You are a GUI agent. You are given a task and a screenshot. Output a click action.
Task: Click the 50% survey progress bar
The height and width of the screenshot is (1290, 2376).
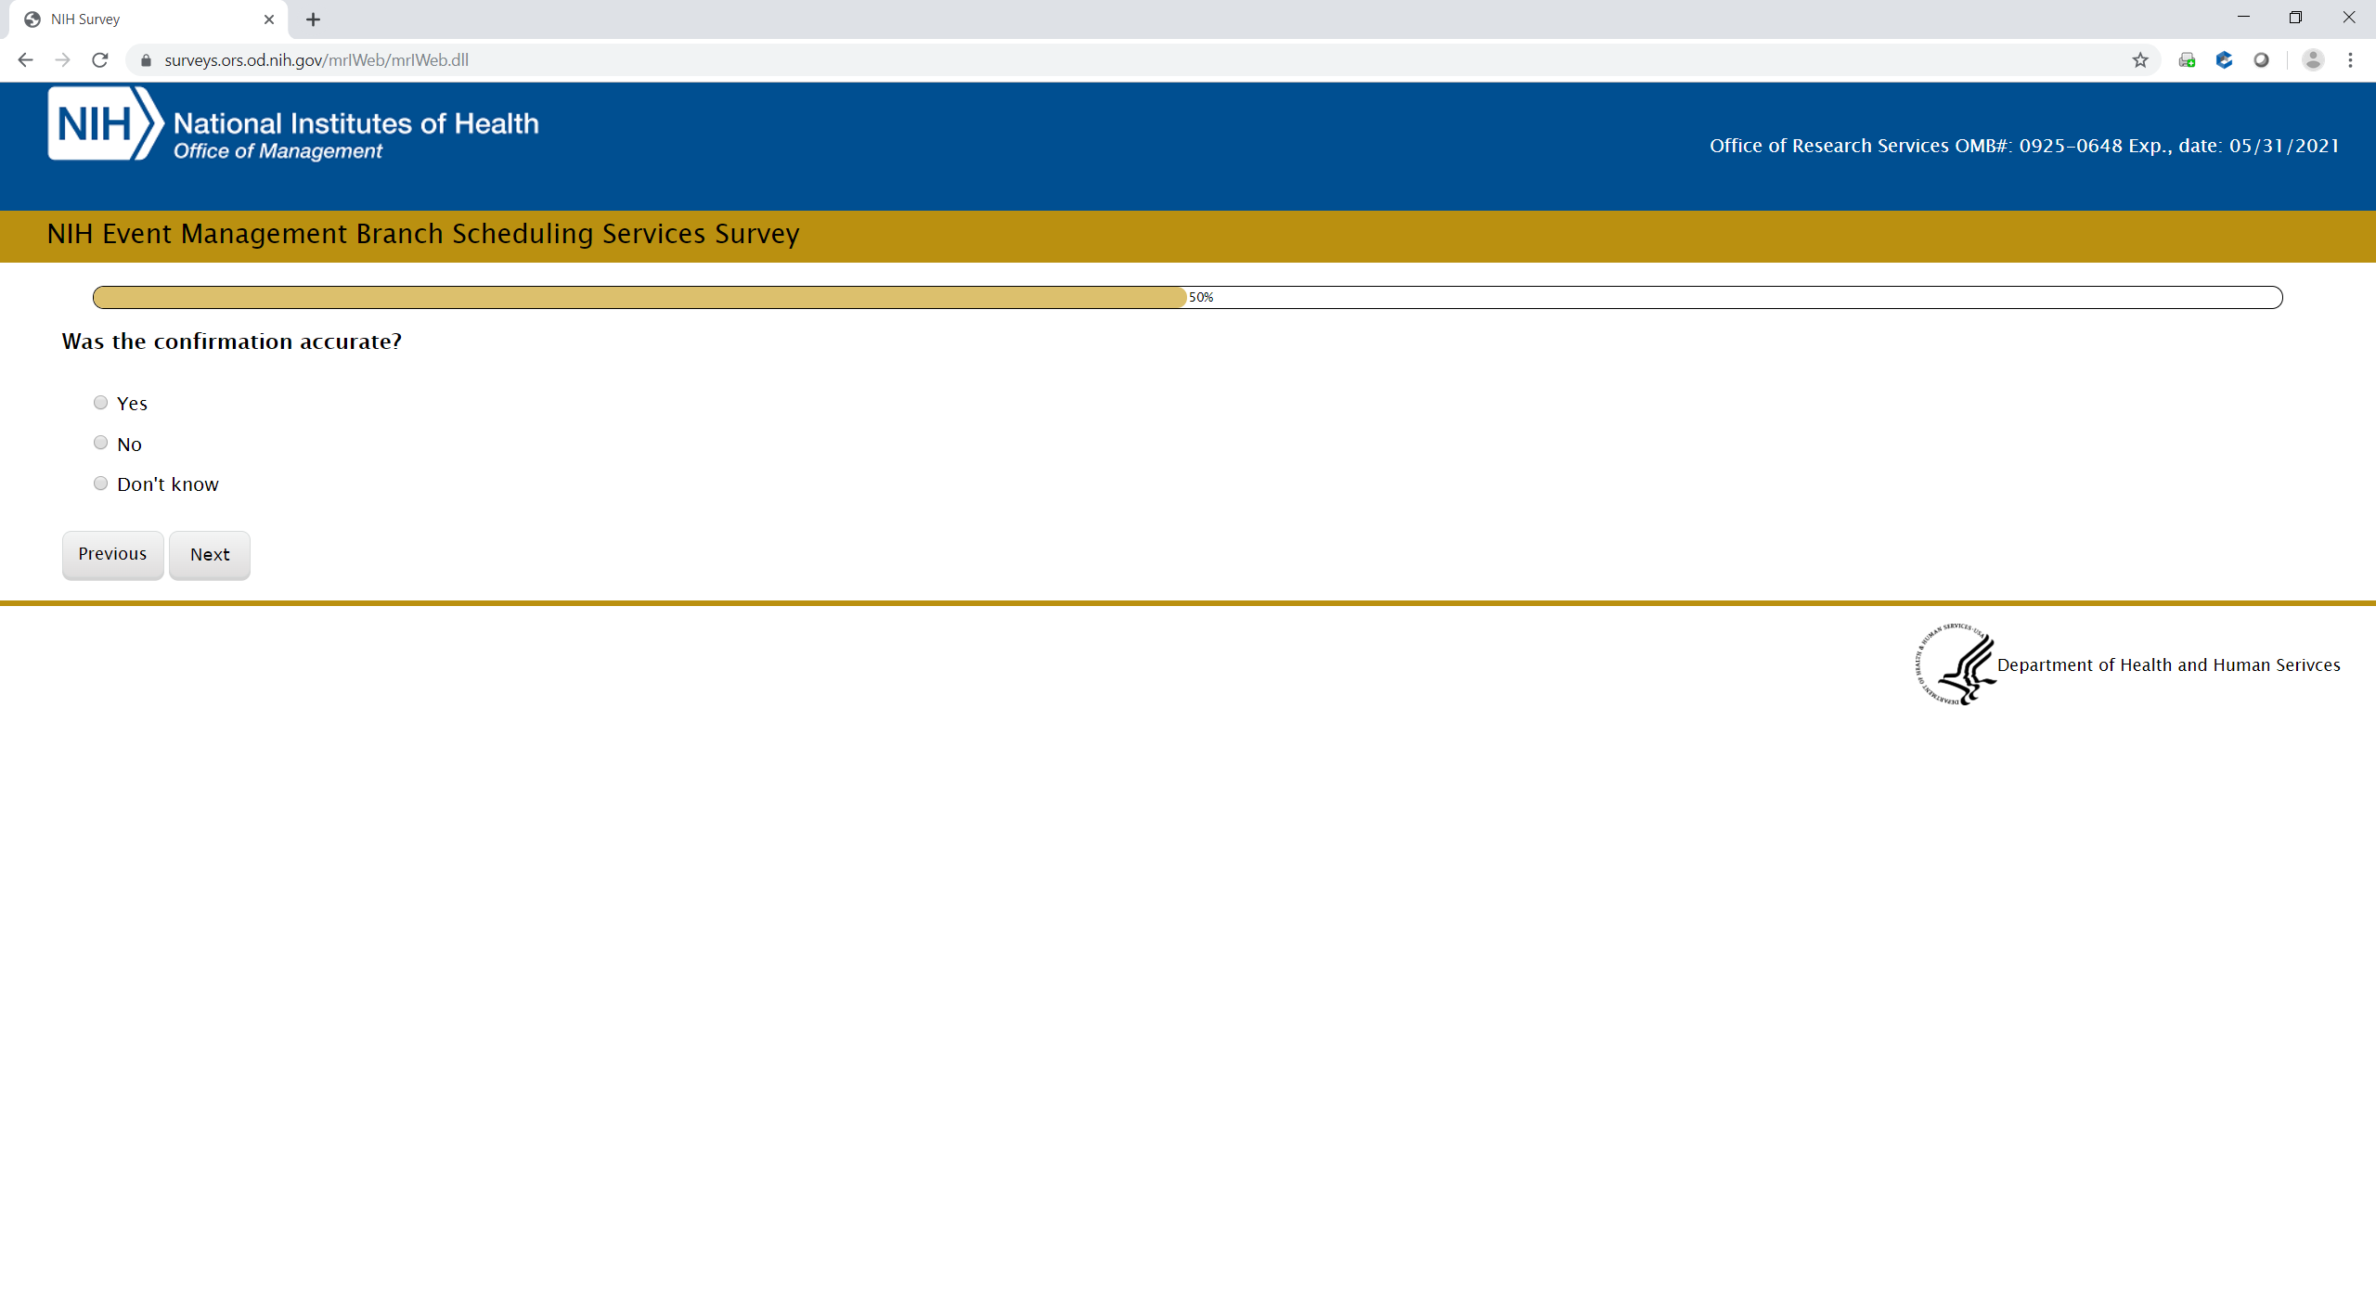click(1187, 297)
